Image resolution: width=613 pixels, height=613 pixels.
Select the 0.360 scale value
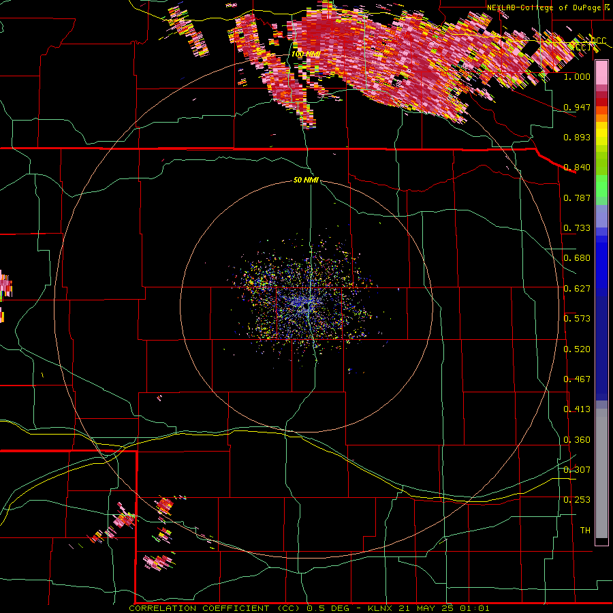pos(577,440)
